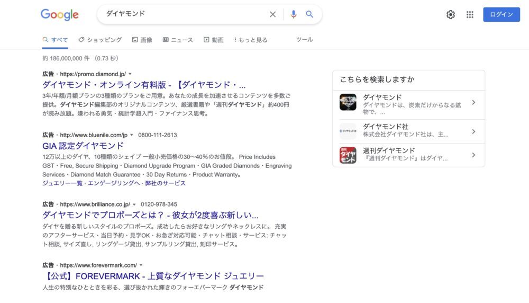Image resolution: width=529 pixels, height=303 pixels.
Task: Expand dropdown arrow next to promo.diamond.jp URL
Action: 130,74
